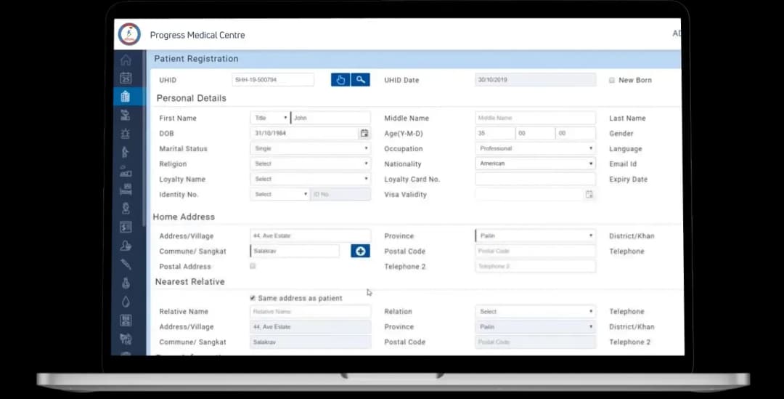Click the hand pointer button beside UHID
Image resolution: width=784 pixels, height=399 pixels.
click(340, 80)
